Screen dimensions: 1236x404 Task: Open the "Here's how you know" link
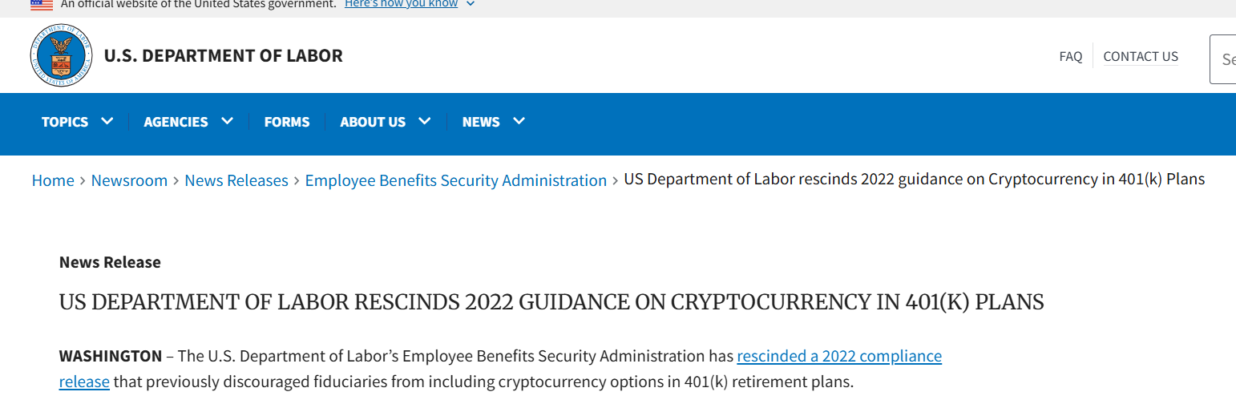tap(401, 4)
